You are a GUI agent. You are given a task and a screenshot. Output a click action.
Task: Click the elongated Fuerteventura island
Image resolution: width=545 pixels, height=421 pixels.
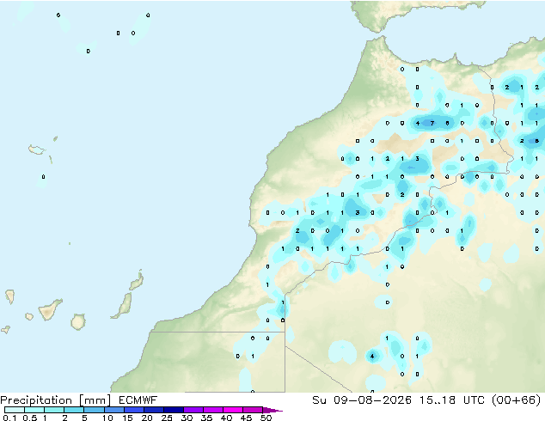122,306
